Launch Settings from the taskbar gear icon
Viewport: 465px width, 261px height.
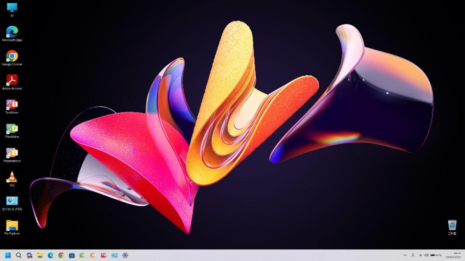(x=125, y=255)
